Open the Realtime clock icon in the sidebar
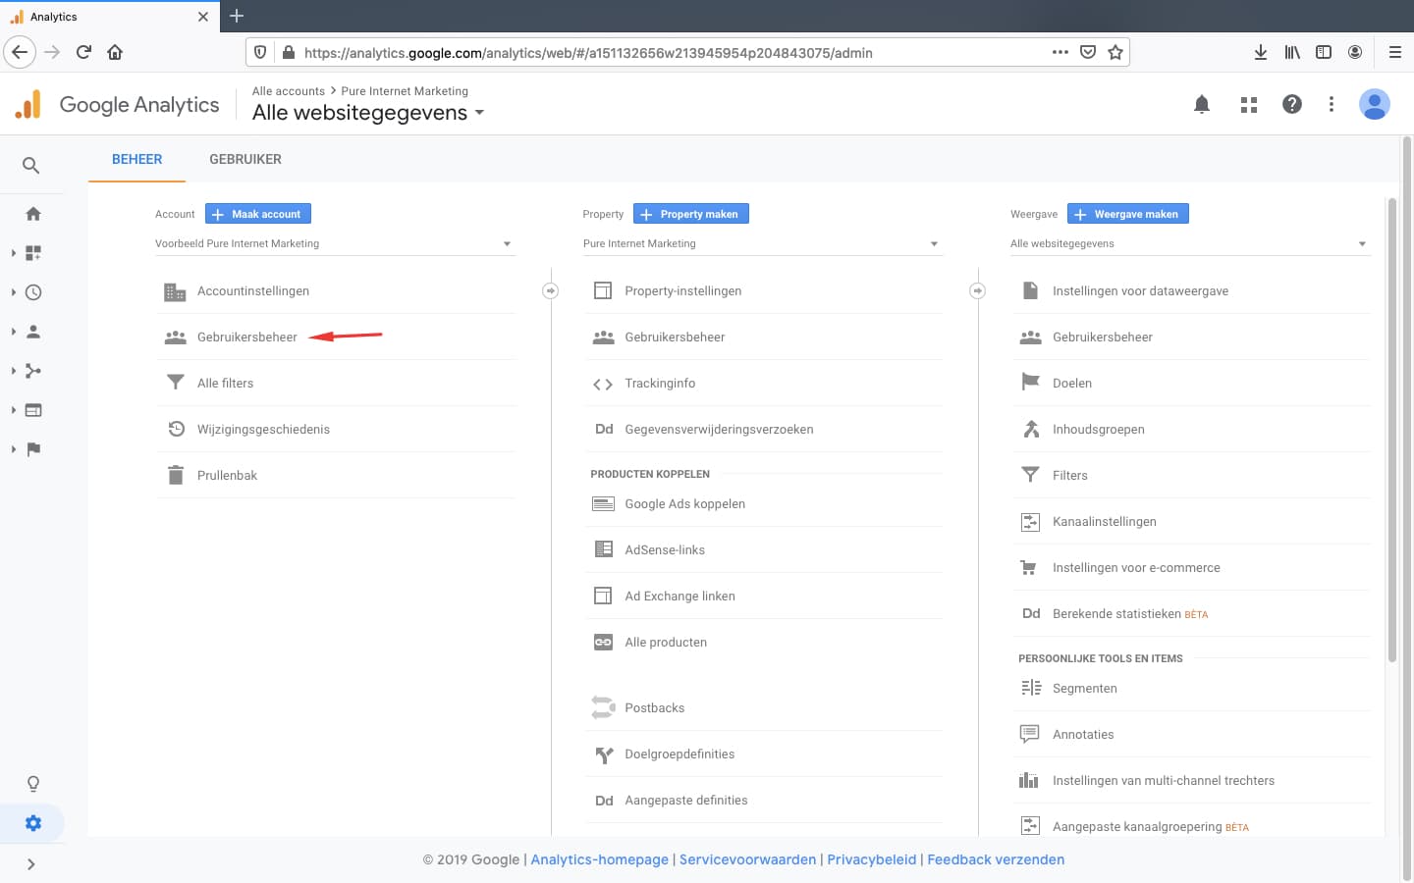1414x883 pixels. tap(33, 292)
